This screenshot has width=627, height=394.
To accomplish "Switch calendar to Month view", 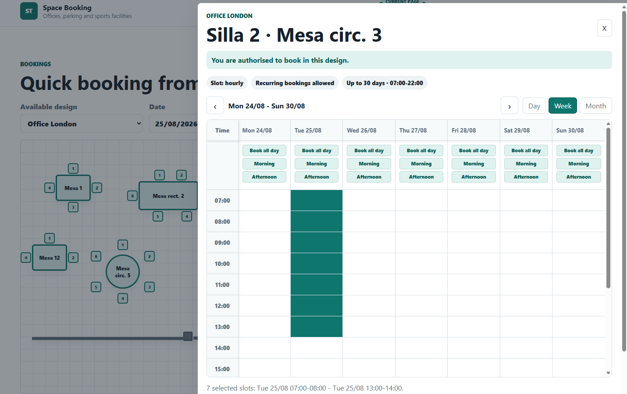I will pyautogui.click(x=595, y=106).
